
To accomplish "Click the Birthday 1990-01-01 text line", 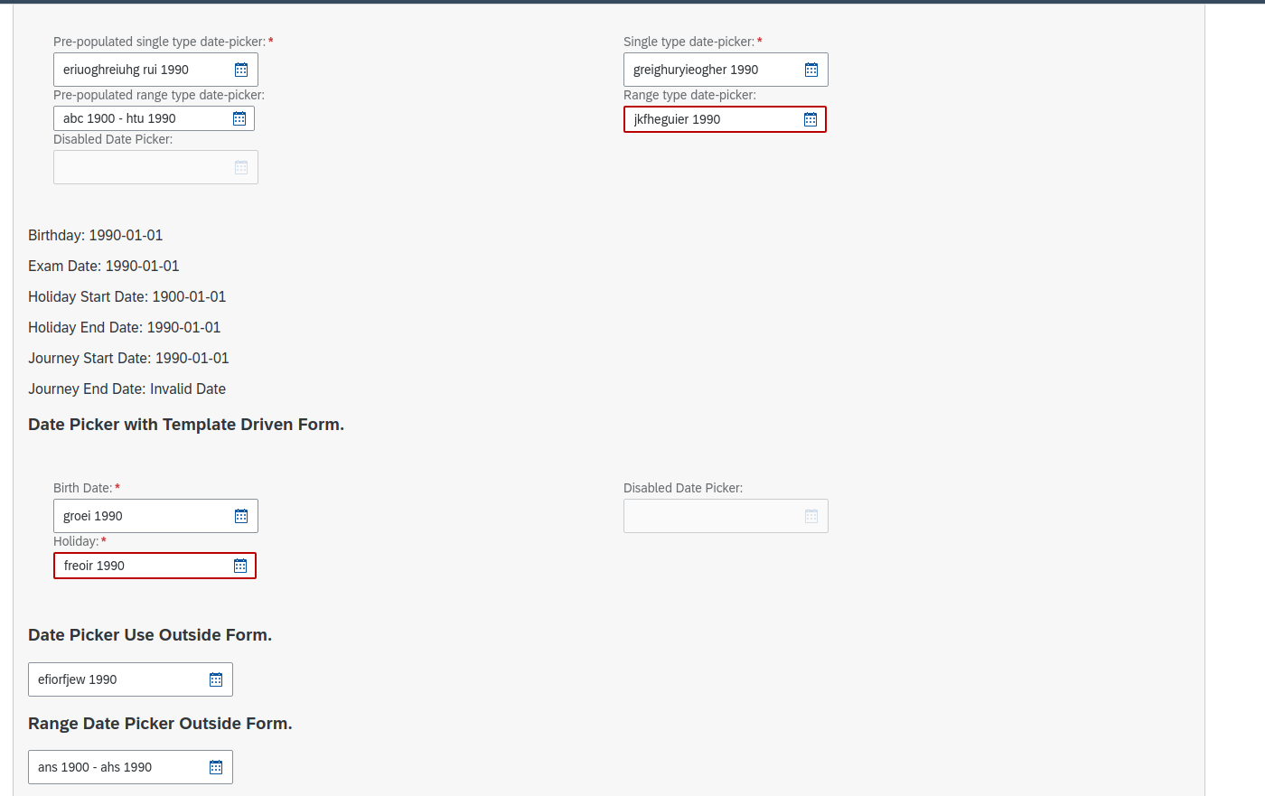I will point(95,235).
